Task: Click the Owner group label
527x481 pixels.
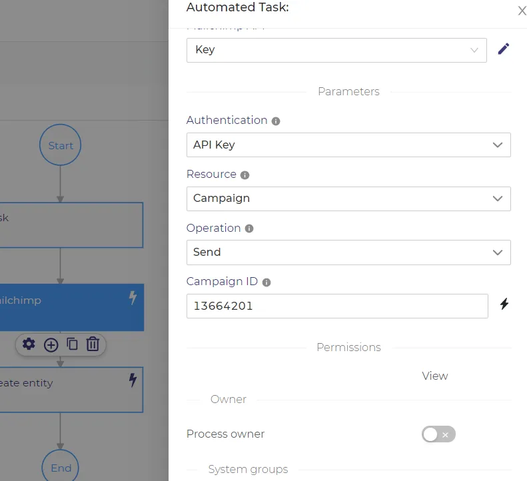Action: (x=229, y=399)
